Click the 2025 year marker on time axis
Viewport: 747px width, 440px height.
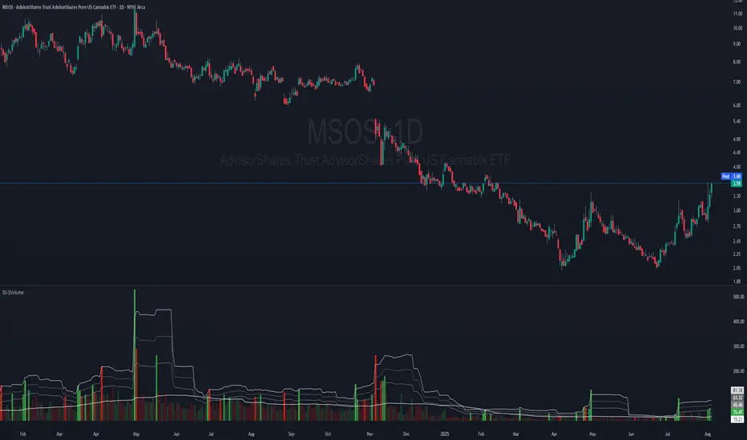[x=445, y=434]
